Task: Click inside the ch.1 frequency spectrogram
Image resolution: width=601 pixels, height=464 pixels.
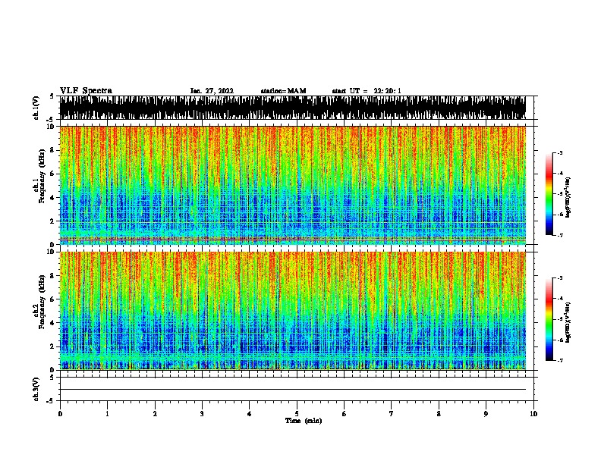Action: (293, 185)
